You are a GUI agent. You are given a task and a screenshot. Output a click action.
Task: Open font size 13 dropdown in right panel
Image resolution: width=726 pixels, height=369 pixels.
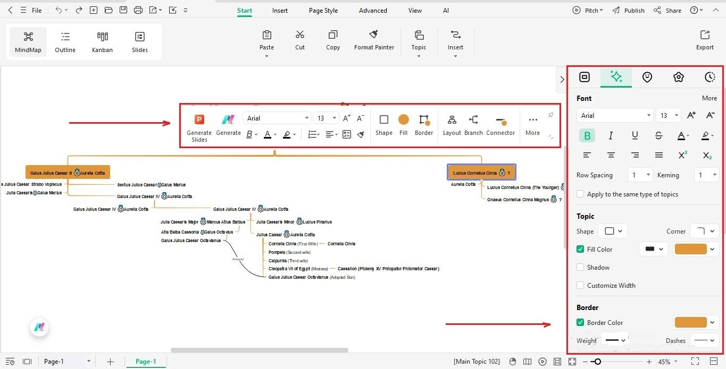668,115
